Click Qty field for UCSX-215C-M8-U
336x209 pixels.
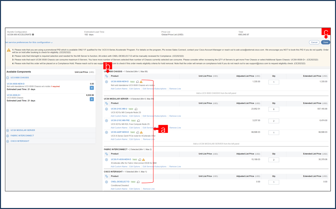point(274,110)
